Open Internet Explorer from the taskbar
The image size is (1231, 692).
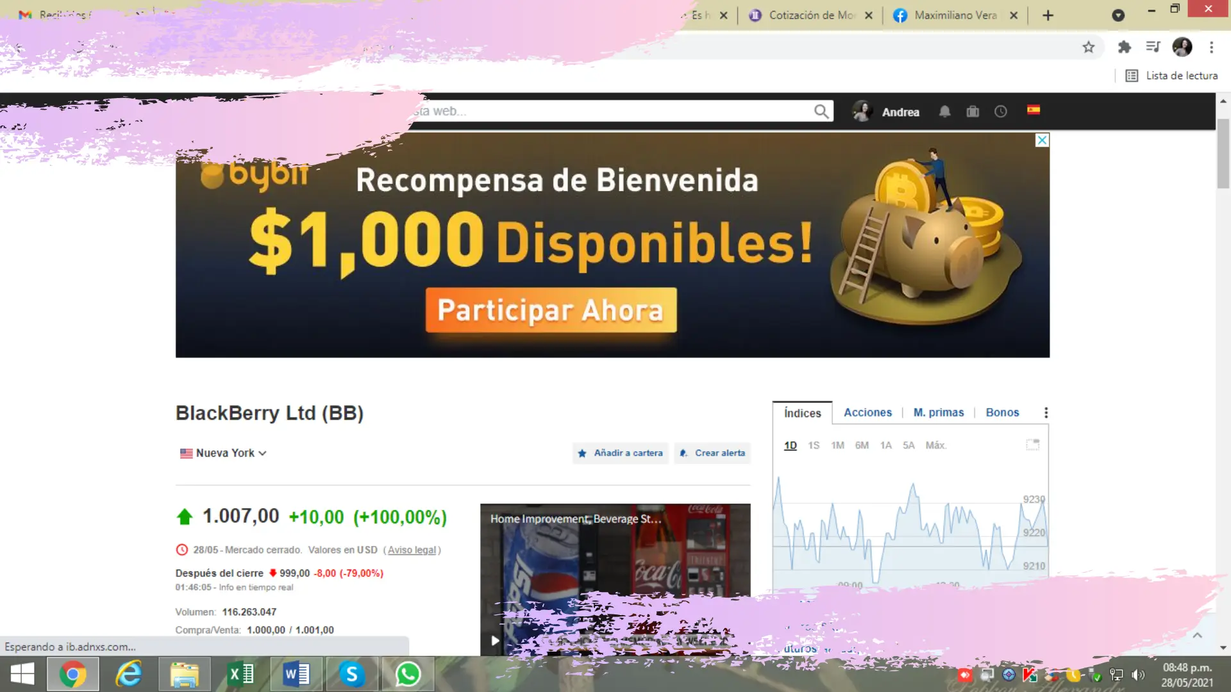129,674
